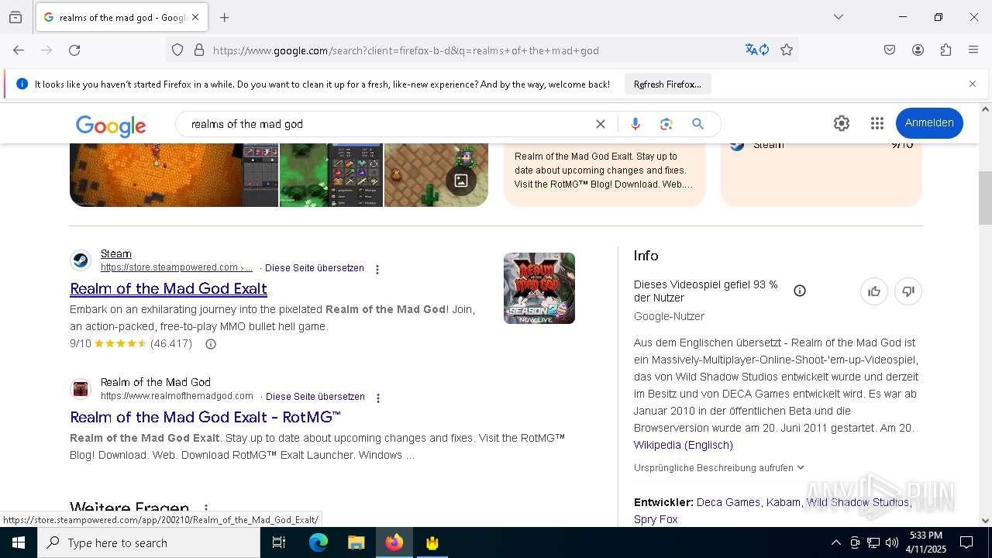Open Windows notification center
The height and width of the screenshot is (558, 992).
pos(966,542)
